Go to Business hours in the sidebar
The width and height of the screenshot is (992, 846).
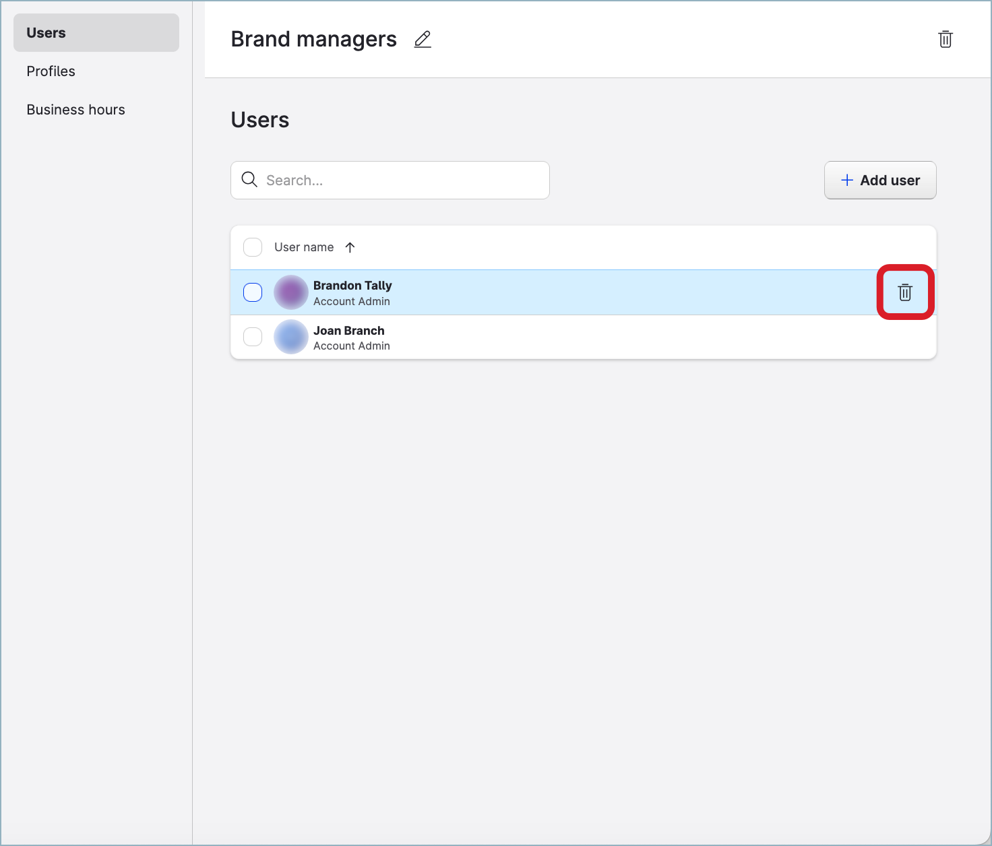76,110
